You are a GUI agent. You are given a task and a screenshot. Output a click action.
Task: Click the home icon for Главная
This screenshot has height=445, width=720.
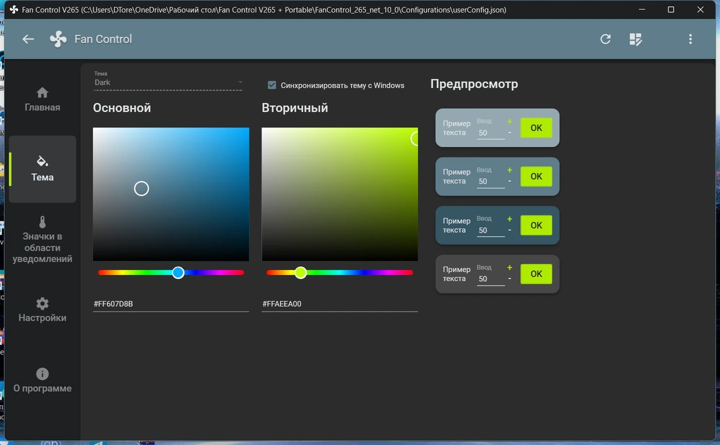42,92
